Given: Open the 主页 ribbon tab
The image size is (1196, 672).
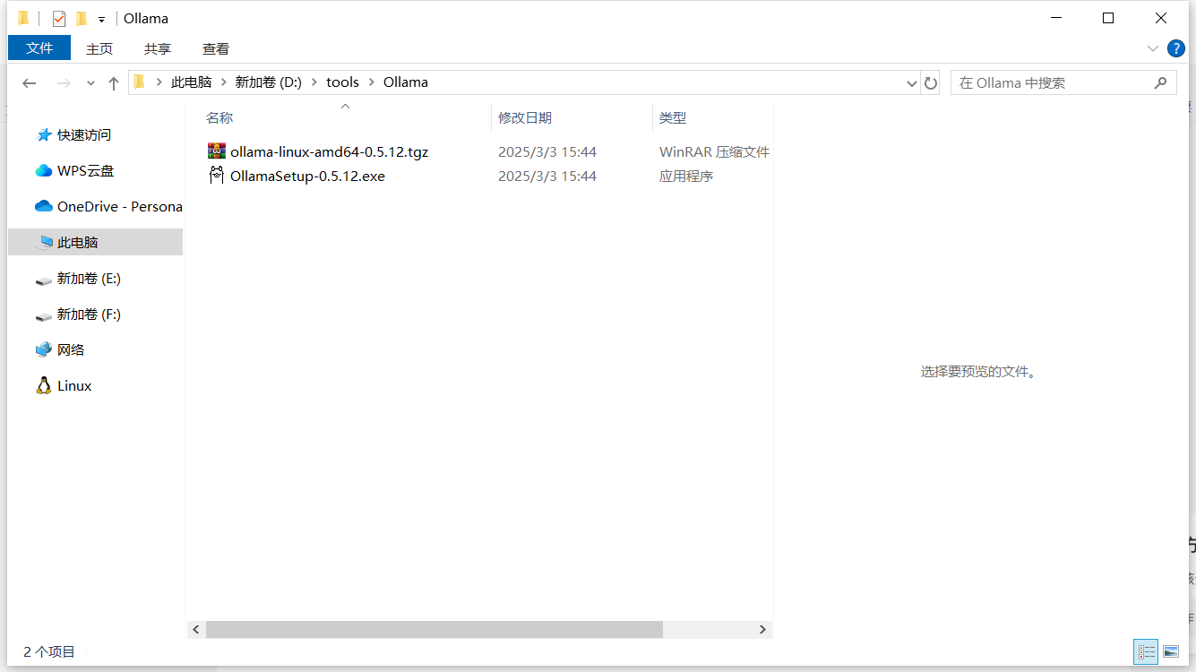Looking at the screenshot, I should [99, 48].
